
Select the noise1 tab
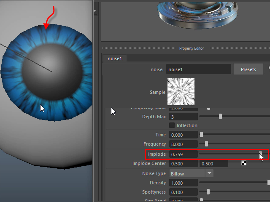coord(115,58)
